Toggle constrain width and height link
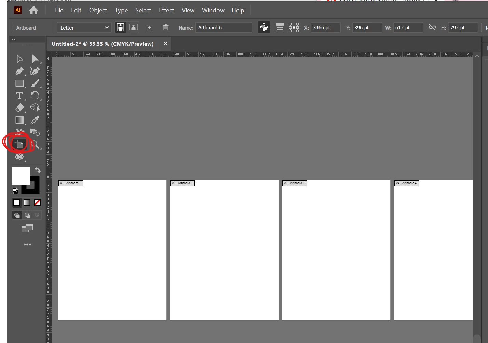488x343 pixels. pos(432,27)
